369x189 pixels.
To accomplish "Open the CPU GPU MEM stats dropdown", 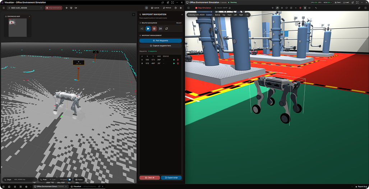I will click(x=322, y=3).
